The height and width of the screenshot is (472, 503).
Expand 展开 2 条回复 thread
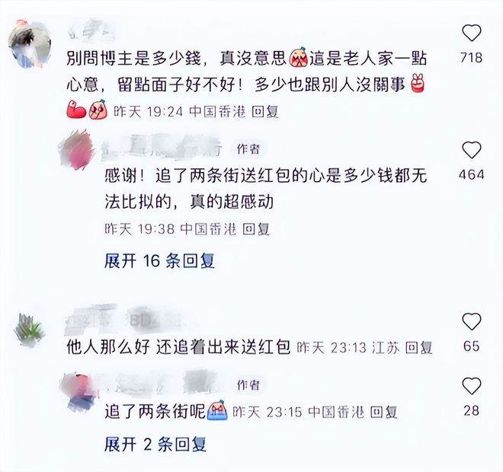(x=155, y=445)
